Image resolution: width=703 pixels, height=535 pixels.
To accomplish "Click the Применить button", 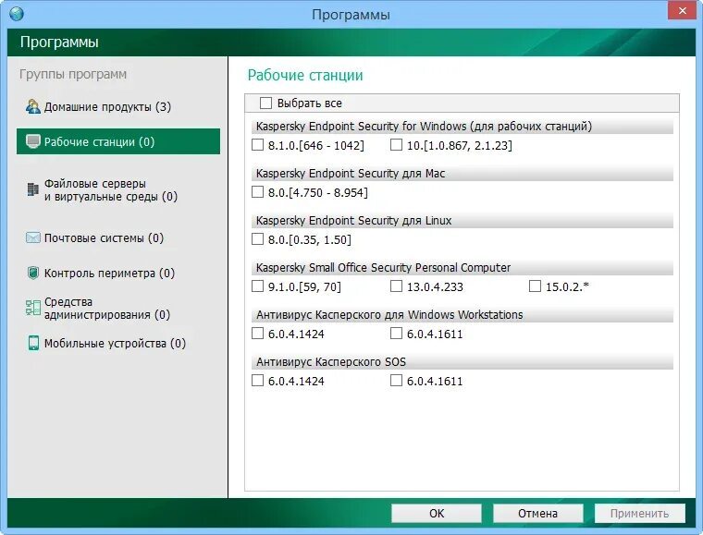I will pos(640,513).
